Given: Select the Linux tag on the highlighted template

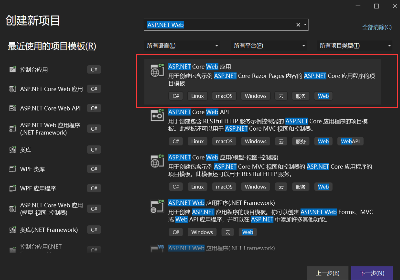Looking at the screenshot, I should (x=197, y=96).
